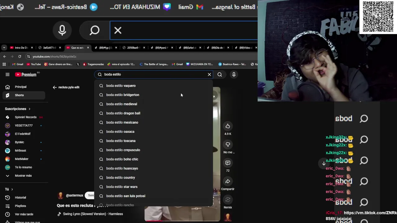
Task: Open Gane dinero en líne... bookmark
Action: pyautogui.click(x=58, y=64)
